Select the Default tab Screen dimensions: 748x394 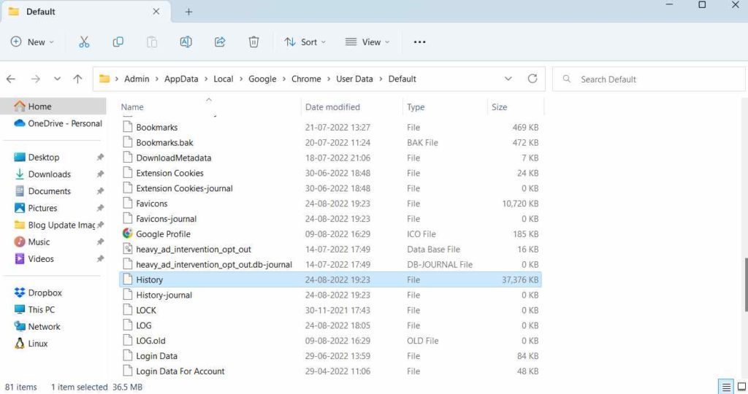(x=86, y=12)
